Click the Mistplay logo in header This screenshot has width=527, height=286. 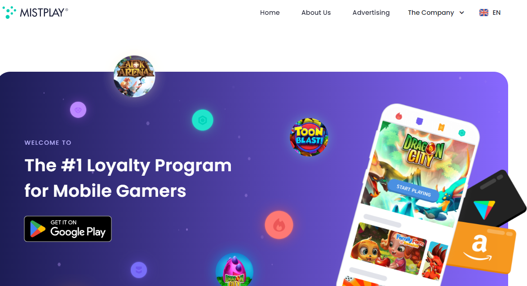click(35, 13)
